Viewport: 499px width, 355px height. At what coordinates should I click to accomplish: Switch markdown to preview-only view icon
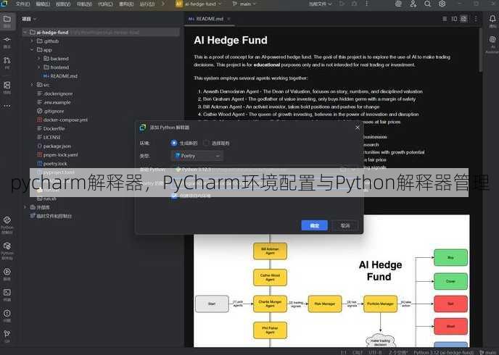[x=464, y=19]
